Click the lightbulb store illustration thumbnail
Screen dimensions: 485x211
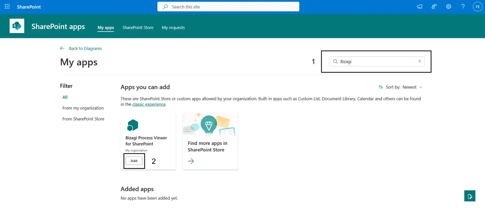click(210, 125)
